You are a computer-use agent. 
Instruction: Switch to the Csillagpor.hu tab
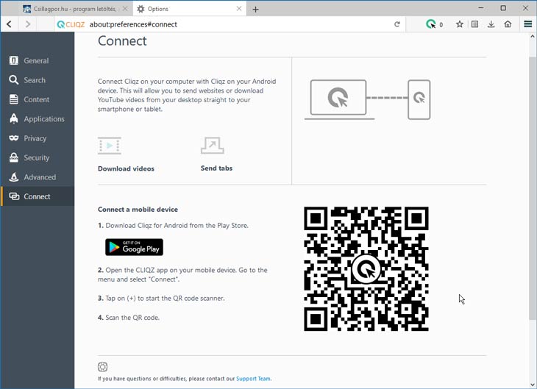[x=74, y=9]
